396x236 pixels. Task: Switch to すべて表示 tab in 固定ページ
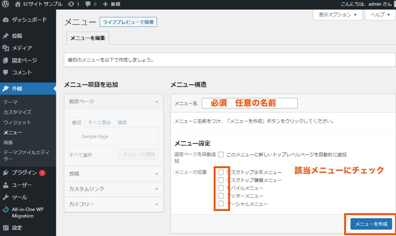[x=100, y=123]
